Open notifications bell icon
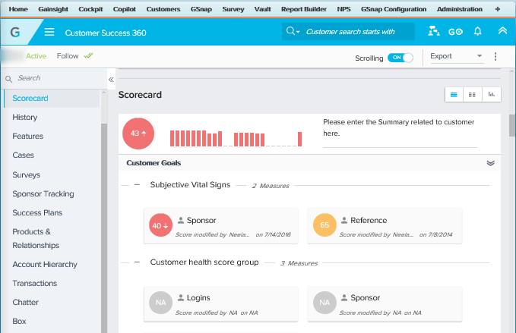Image resolution: width=516 pixels, height=333 pixels. 477,31
